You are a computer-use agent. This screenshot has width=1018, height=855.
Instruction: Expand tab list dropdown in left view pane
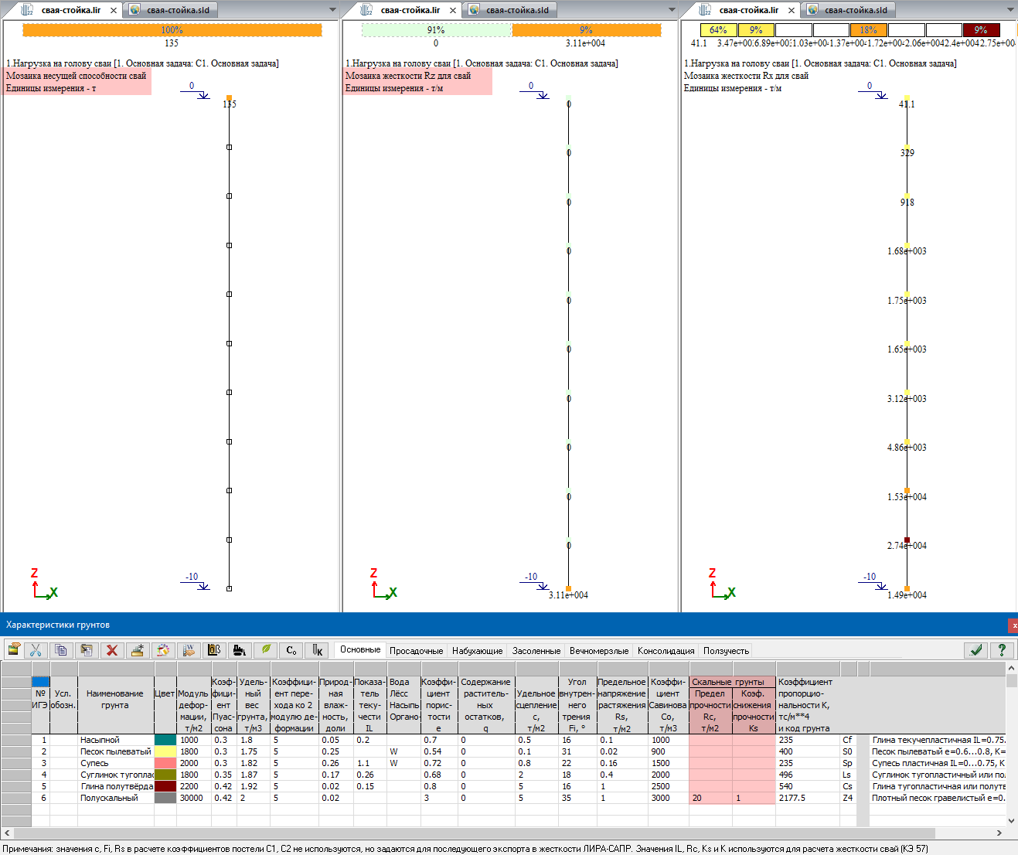coord(333,10)
